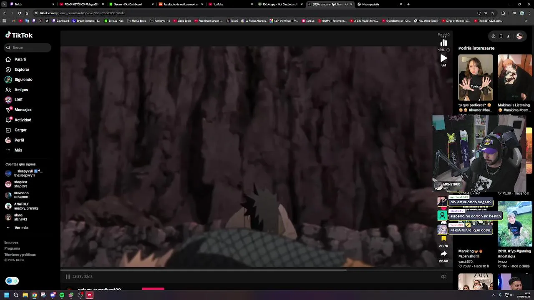
Task: Pause the video with the pause button
Action: coord(68,277)
